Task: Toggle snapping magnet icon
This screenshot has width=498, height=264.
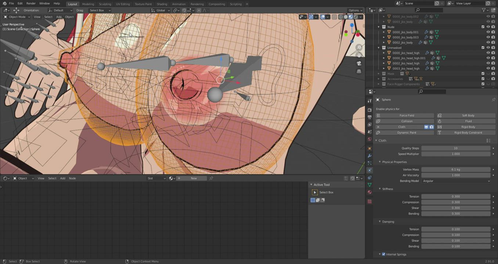Action: pyautogui.click(x=184, y=10)
